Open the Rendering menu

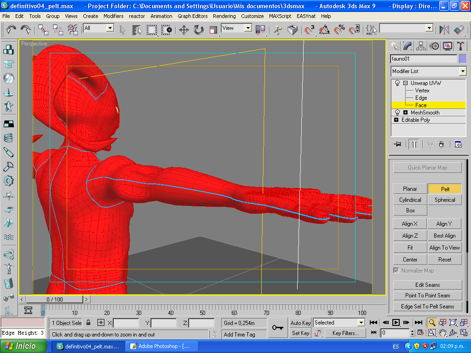(x=224, y=16)
